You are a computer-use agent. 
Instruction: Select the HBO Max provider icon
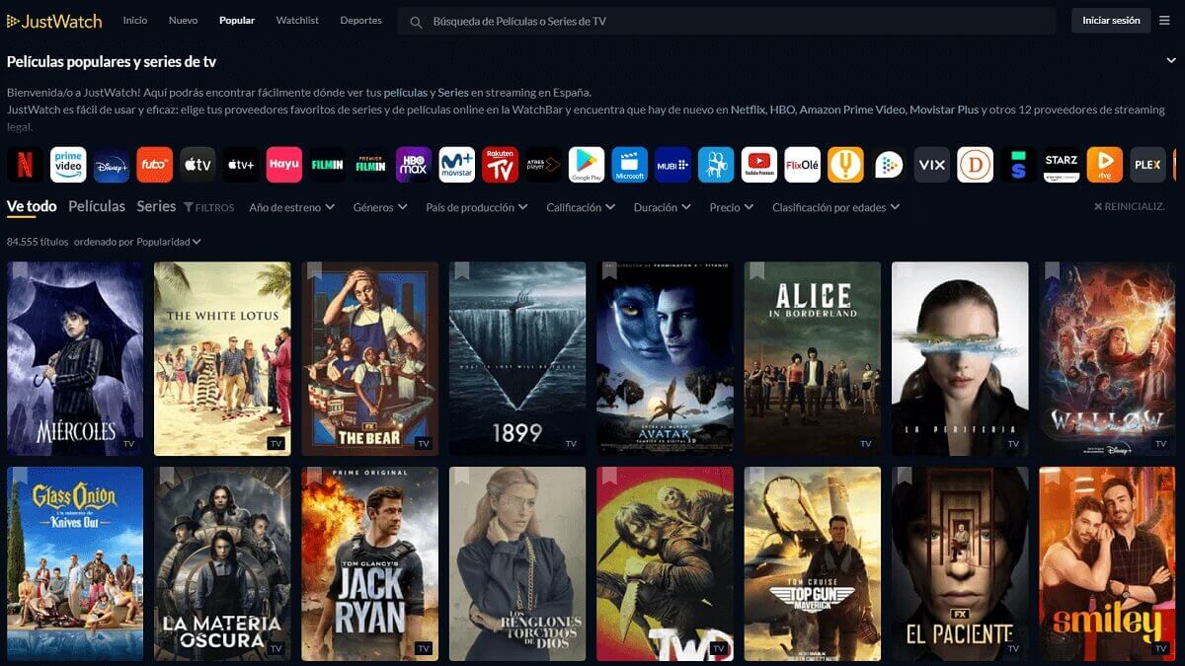tap(414, 165)
